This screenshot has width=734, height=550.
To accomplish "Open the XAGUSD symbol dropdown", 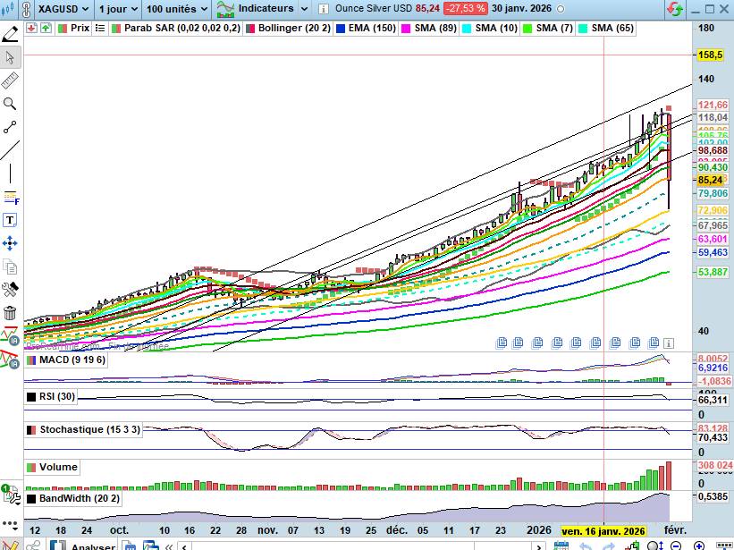I will pyautogui.click(x=63, y=8).
